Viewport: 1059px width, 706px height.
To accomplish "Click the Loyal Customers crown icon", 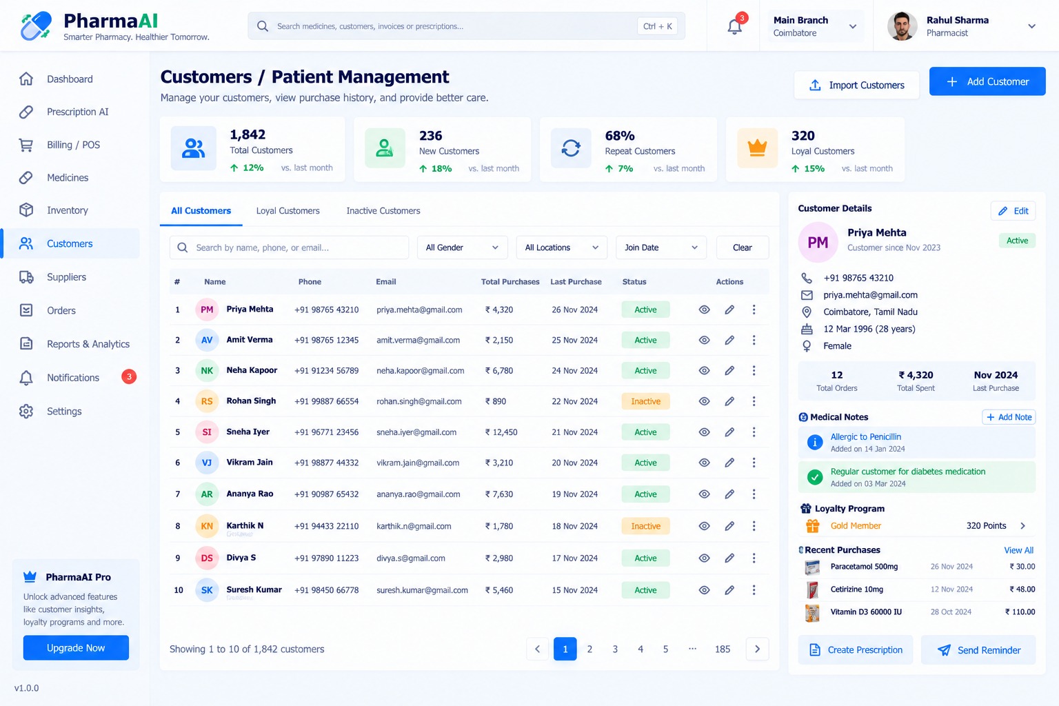I will (757, 148).
